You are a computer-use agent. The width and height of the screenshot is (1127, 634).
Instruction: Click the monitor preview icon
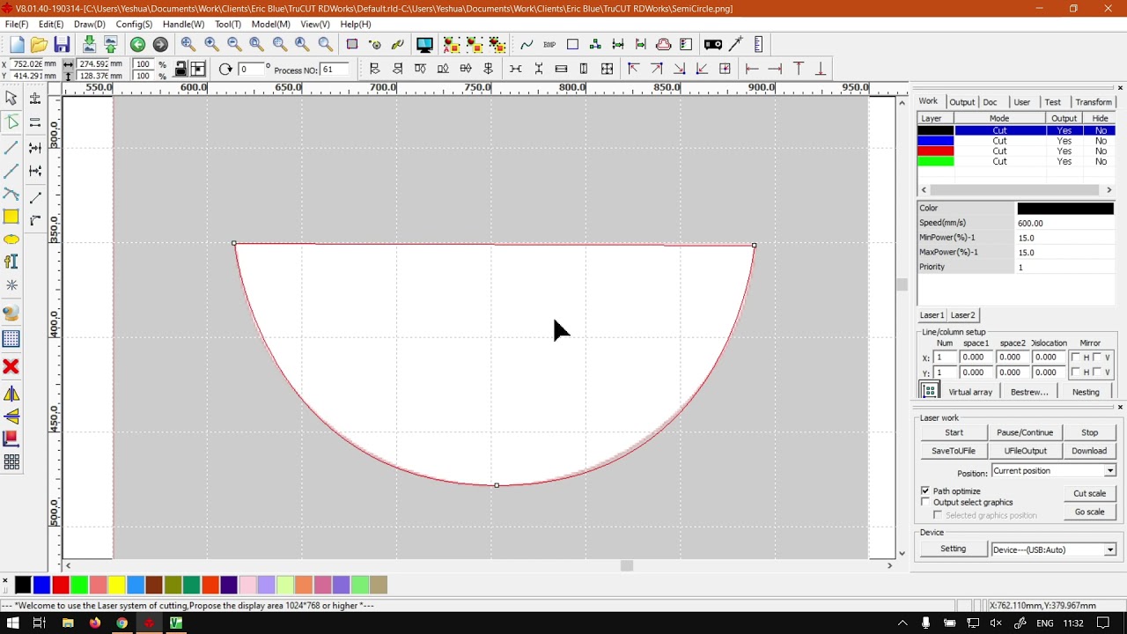coord(424,45)
